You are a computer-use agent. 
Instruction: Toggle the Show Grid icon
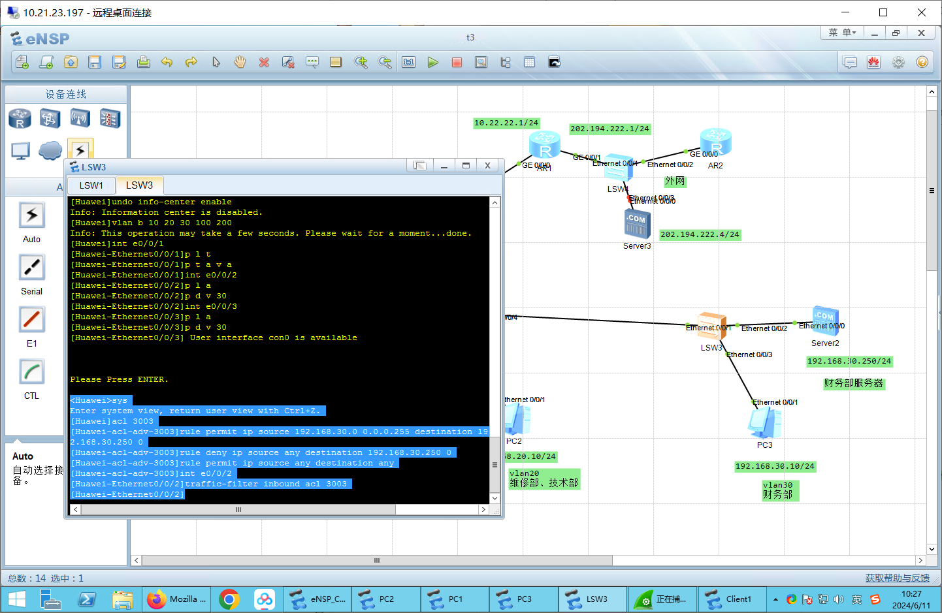(529, 62)
